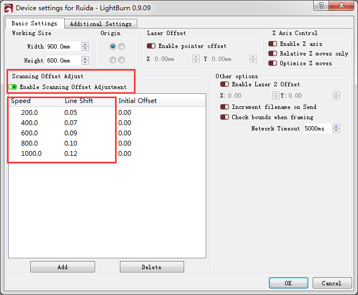This screenshot has width=358, height=295.
Task: Click the Laser 2 Y spinner arrows
Action: coord(336,95)
